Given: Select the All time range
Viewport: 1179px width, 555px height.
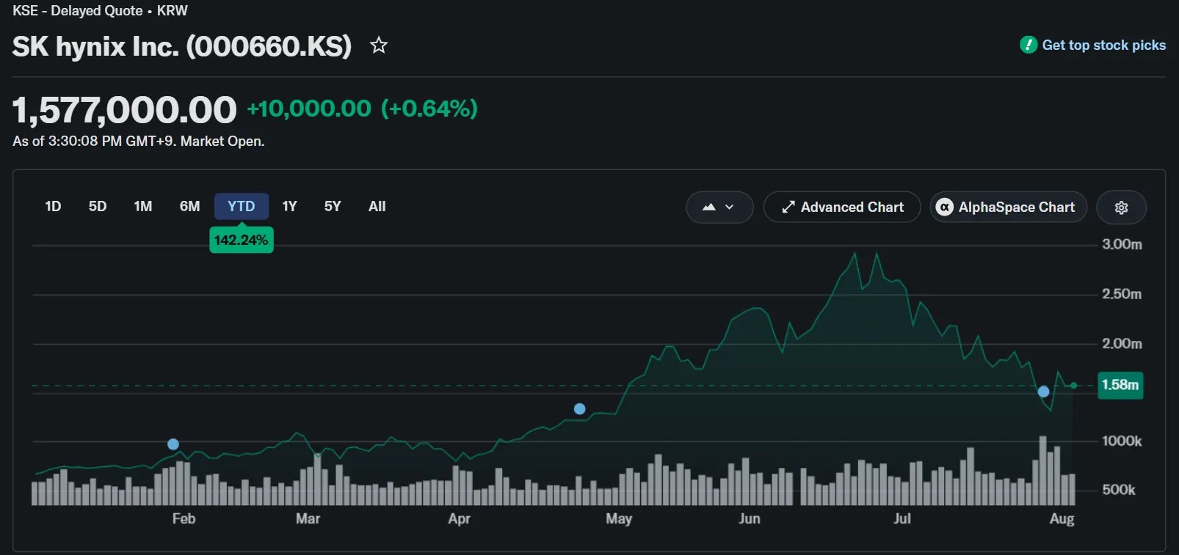Looking at the screenshot, I should pos(377,207).
